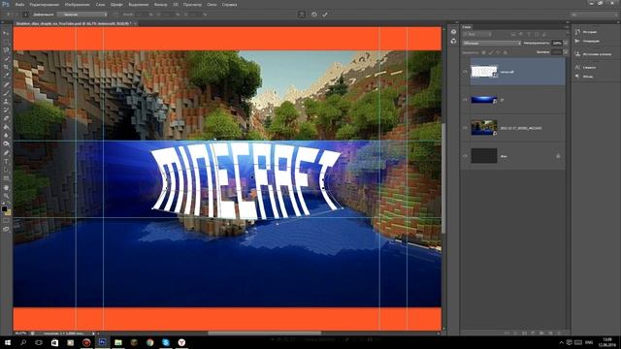Select the Hand tool
Screen dimensions: 621x349
tap(6, 187)
